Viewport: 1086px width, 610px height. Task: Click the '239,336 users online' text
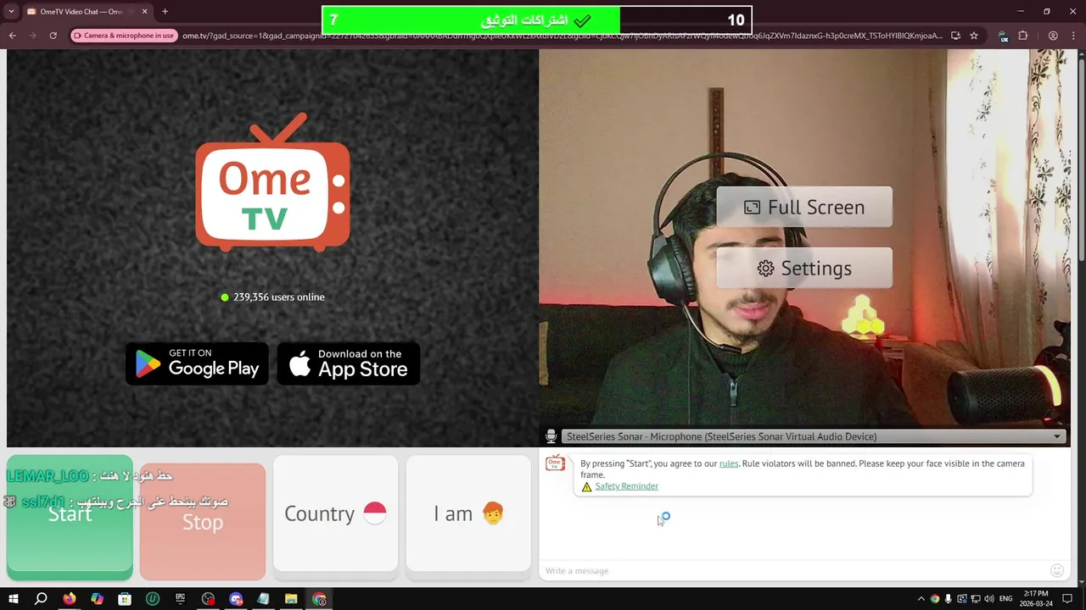coord(279,297)
